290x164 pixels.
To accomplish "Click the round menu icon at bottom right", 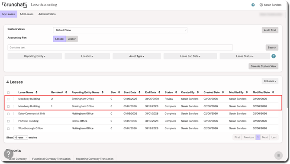I will (279, 155).
